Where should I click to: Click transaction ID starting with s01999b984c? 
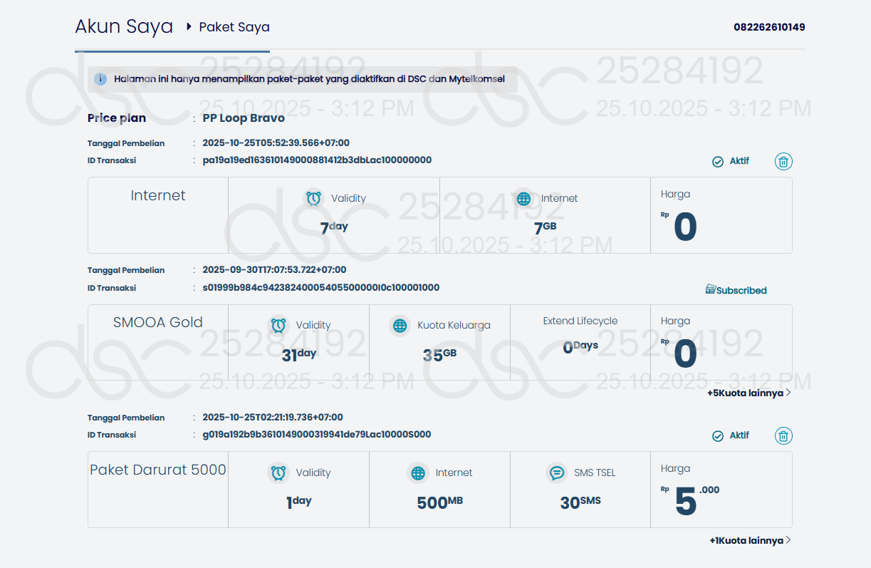point(321,288)
